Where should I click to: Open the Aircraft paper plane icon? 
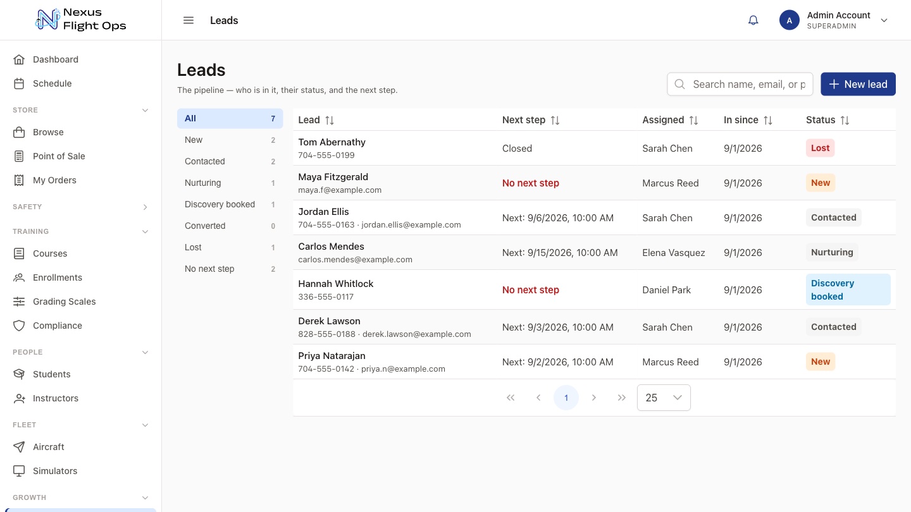(x=19, y=447)
